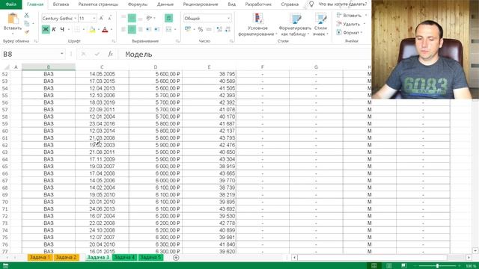
Task: Toggle underline formatting (Ч)
Action: (62, 29)
